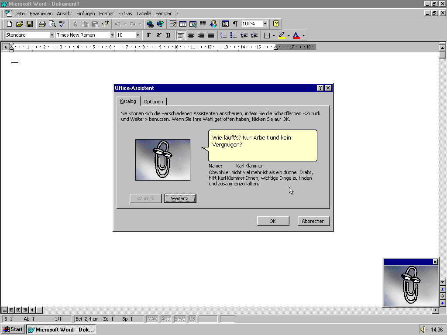Show the Web toolbar

pos(160,24)
